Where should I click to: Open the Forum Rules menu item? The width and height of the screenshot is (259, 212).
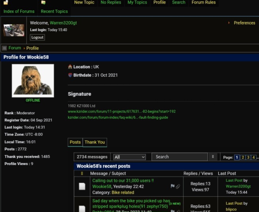[203, 2]
